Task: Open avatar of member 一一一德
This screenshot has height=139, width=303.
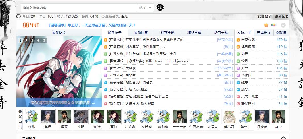Action: point(180,116)
